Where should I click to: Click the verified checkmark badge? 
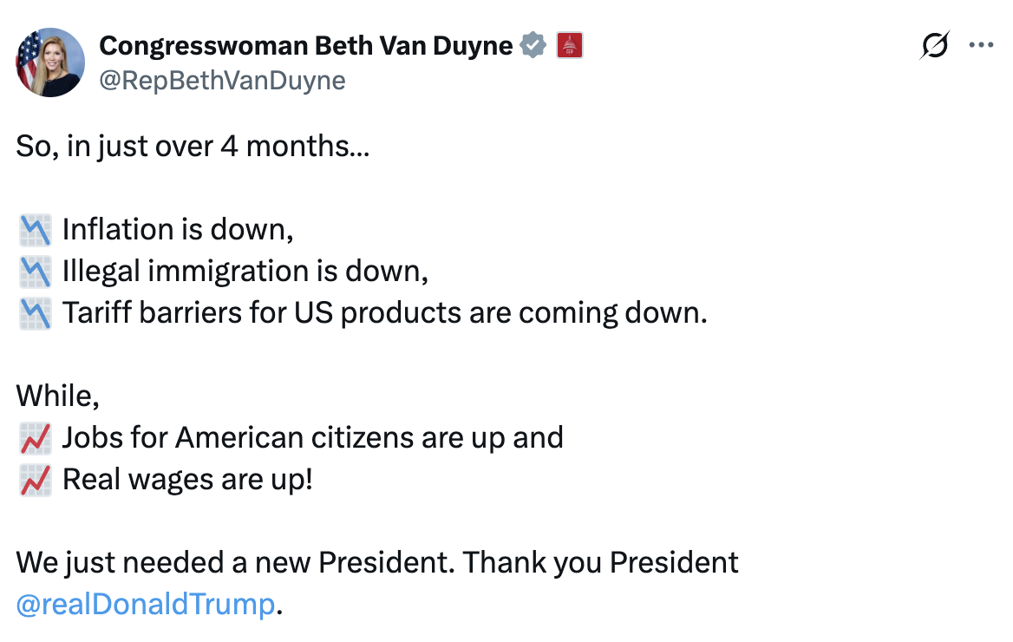[x=533, y=45]
